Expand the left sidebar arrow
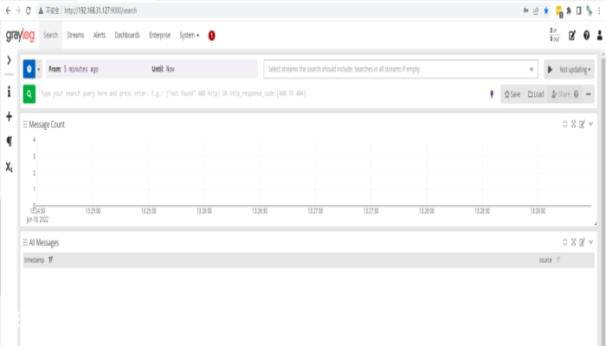This screenshot has width=606, height=346. point(9,60)
